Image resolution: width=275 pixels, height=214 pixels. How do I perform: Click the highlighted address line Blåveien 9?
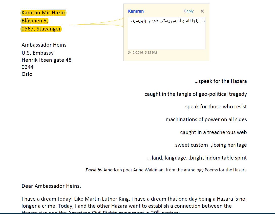pos(35,21)
